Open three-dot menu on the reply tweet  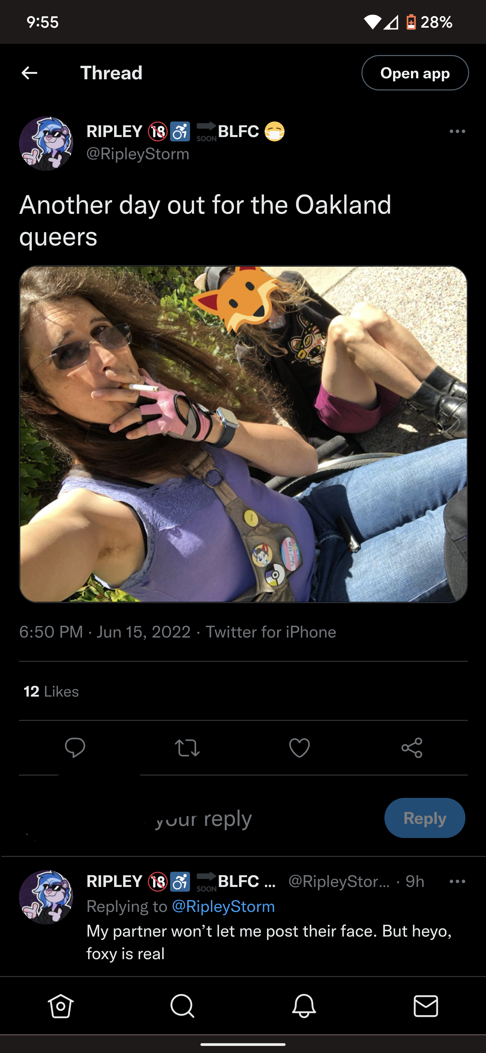tap(457, 881)
